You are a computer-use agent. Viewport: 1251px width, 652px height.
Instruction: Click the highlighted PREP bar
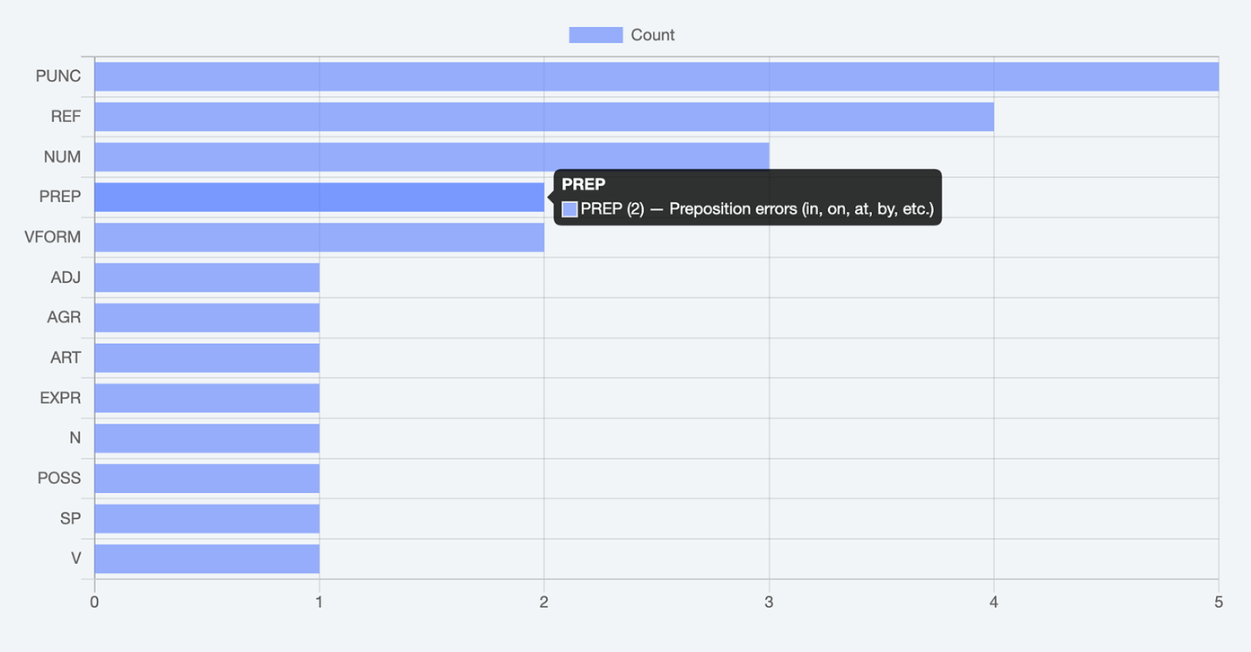[319, 197]
